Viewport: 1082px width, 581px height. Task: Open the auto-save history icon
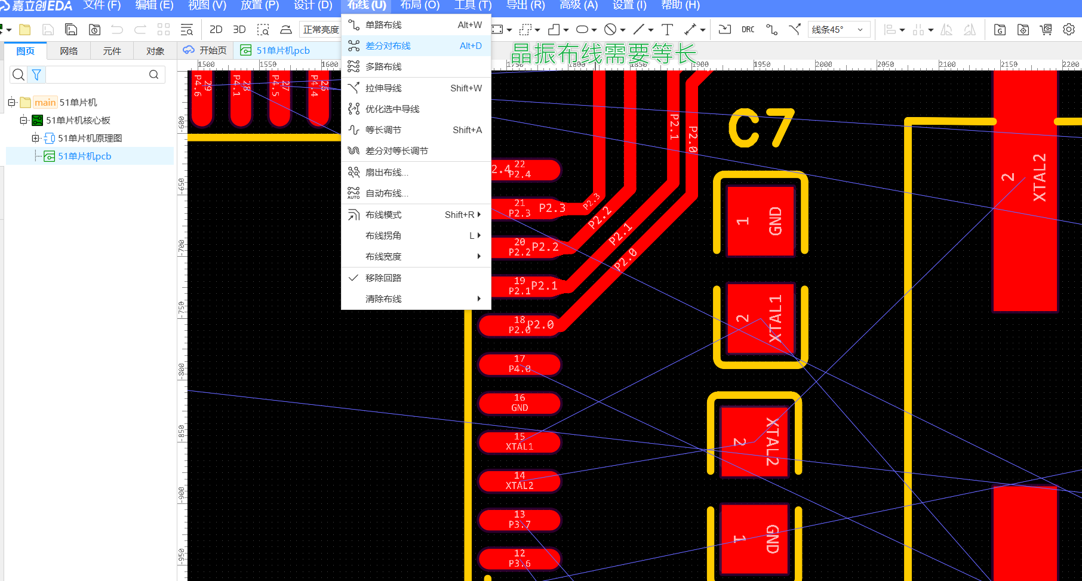[94, 29]
